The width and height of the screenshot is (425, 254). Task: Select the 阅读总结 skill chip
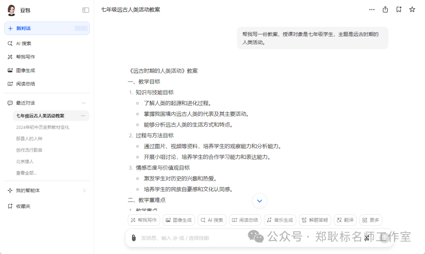[x=245, y=220]
